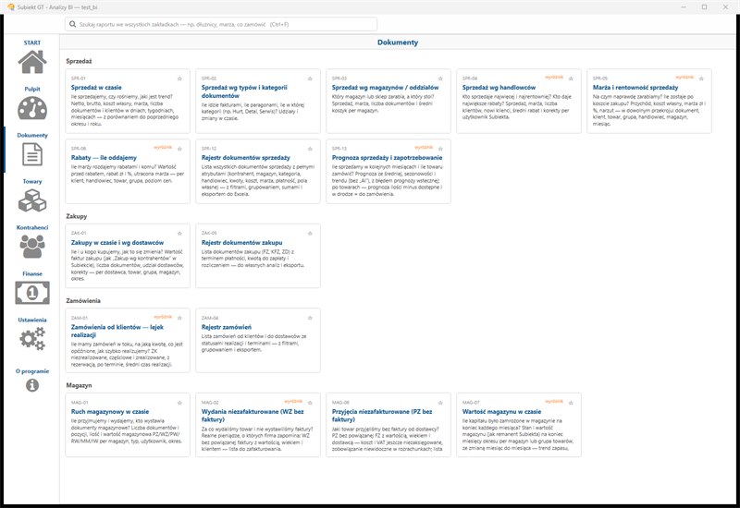The width and height of the screenshot is (740, 508).
Task: Click the START label in sidebar
Action: 32,42
